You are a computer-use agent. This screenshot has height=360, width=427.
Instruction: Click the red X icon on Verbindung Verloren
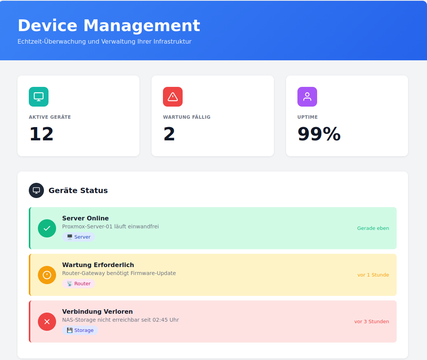tap(47, 321)
